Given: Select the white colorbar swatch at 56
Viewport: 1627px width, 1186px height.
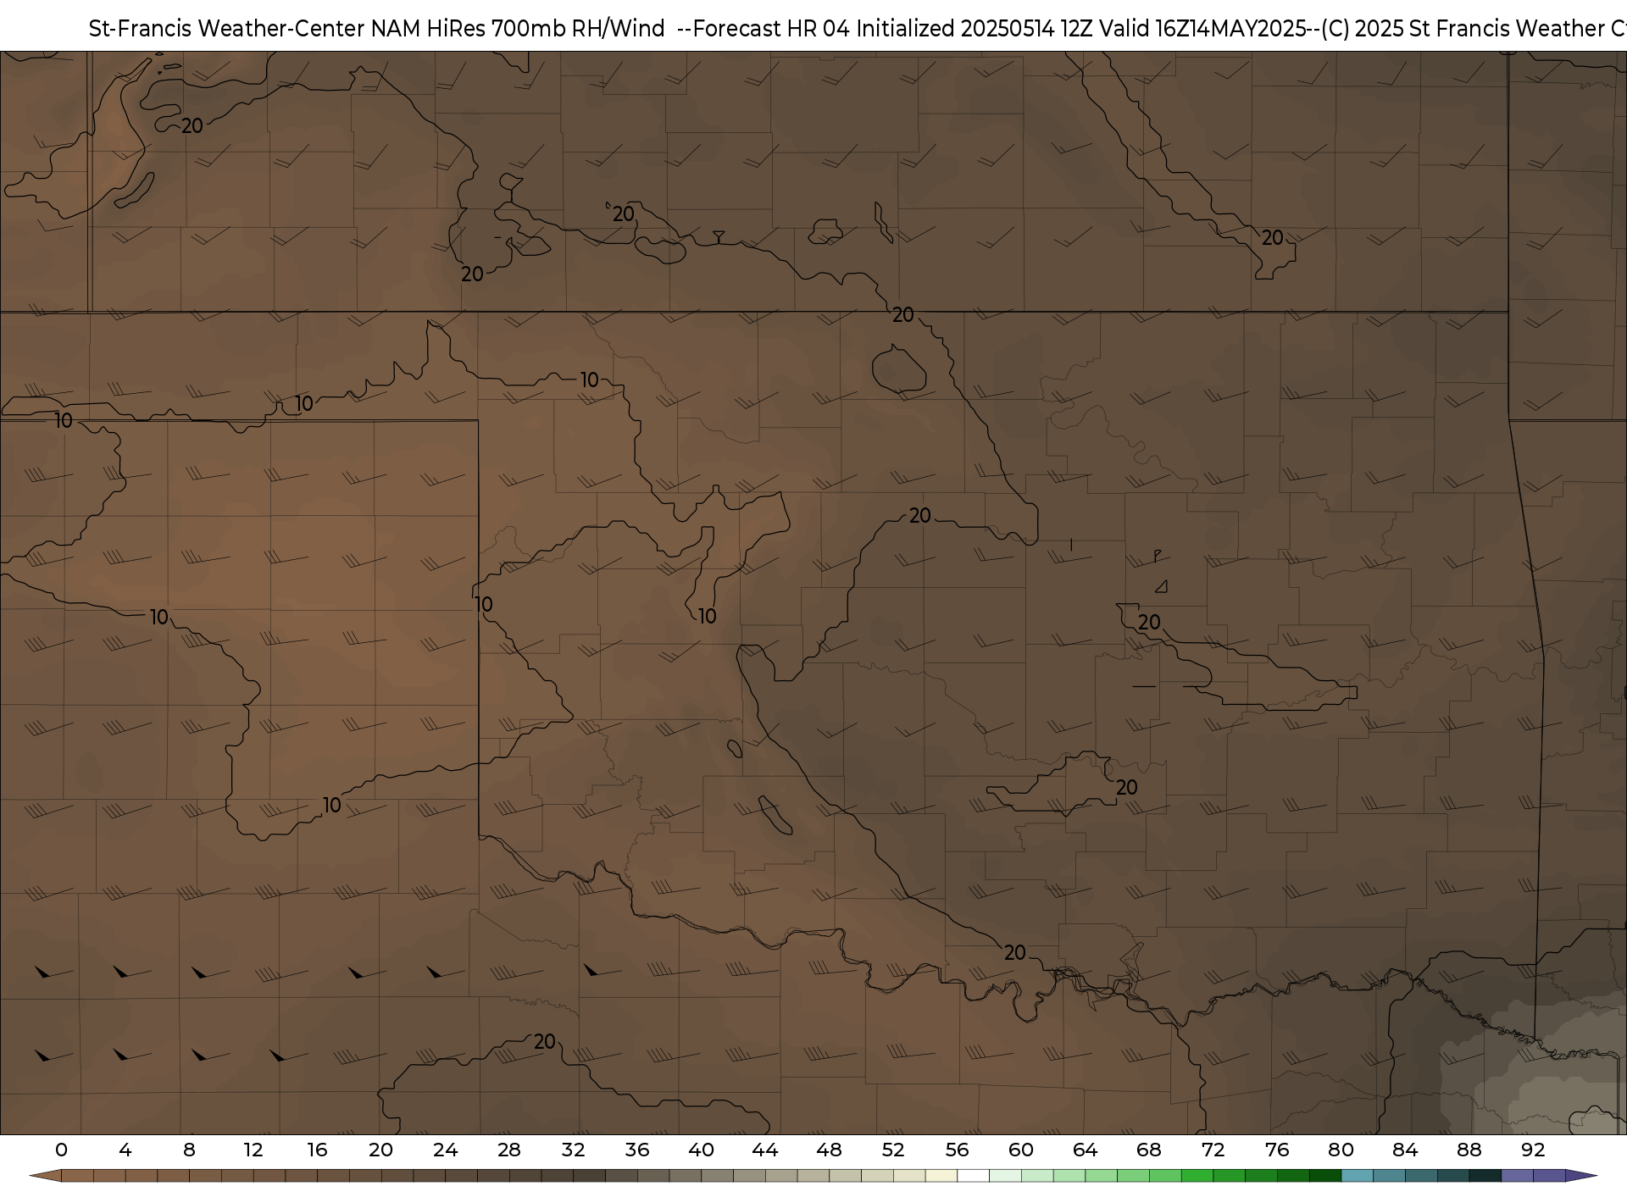Looking at the screenshot, I should click(x=973, y=1178).
